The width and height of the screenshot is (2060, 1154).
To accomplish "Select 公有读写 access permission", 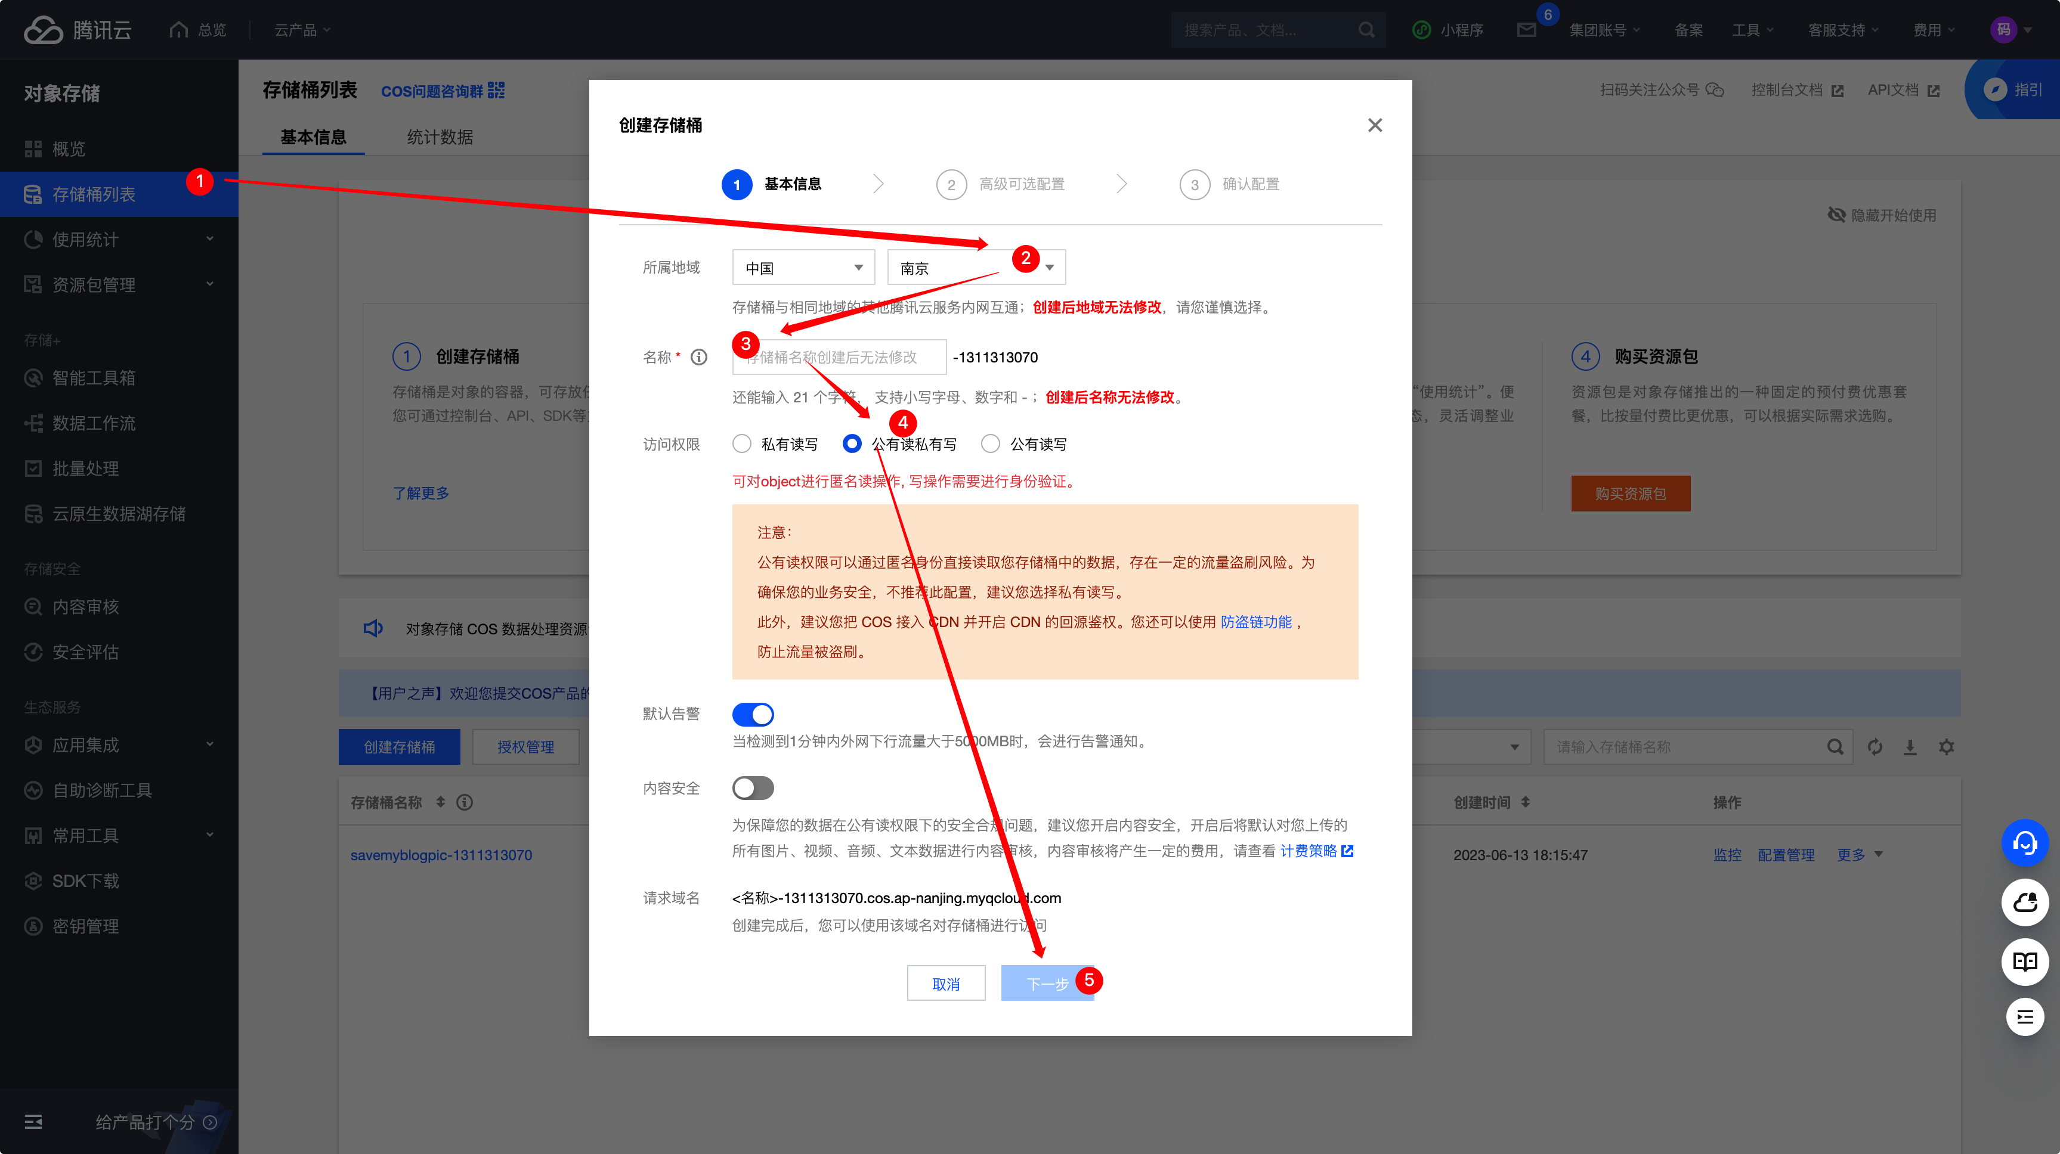I will 990,443.
